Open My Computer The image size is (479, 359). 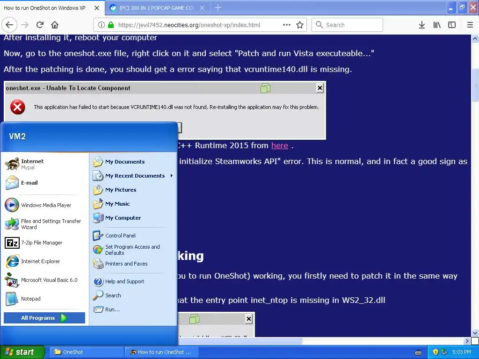pos(133,218)
